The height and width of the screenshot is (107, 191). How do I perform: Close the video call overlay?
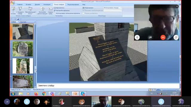tap(177, 6)
